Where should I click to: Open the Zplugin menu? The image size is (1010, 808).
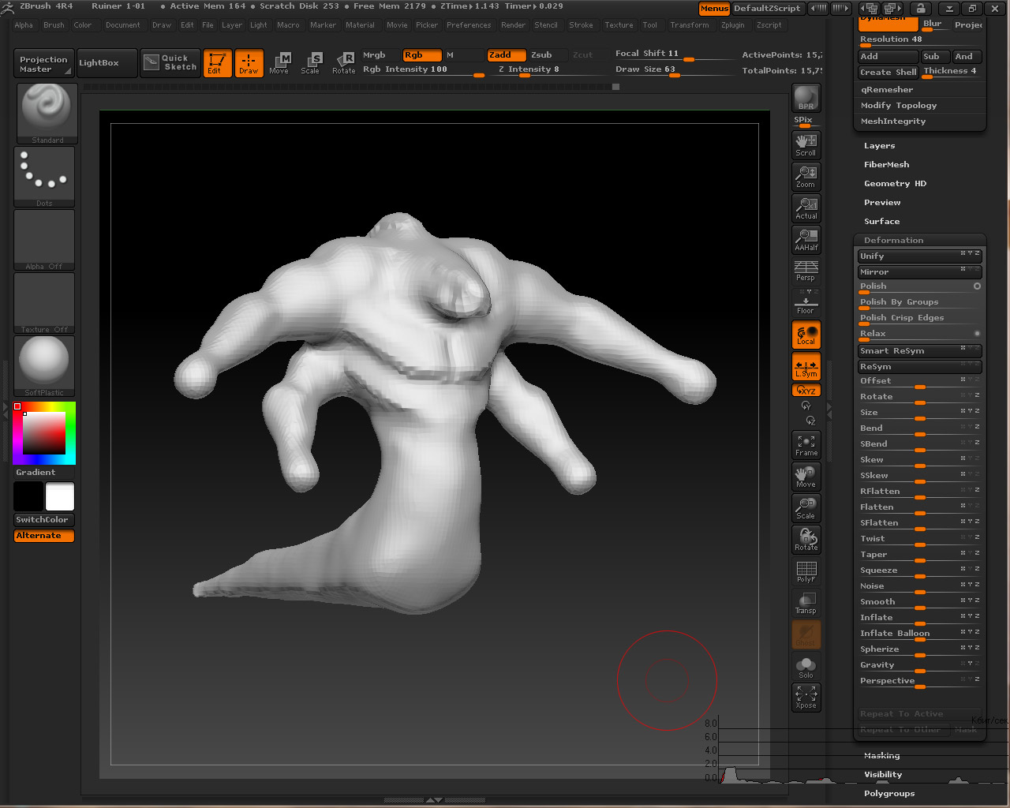(732, 25)
